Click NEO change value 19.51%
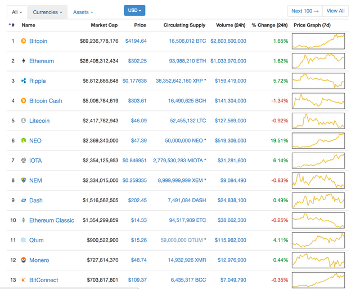Viewport: 360px width, 289px height. (279, 140)
